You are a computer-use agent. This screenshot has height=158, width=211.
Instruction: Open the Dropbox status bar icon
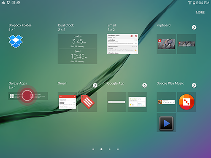point(8,3)
